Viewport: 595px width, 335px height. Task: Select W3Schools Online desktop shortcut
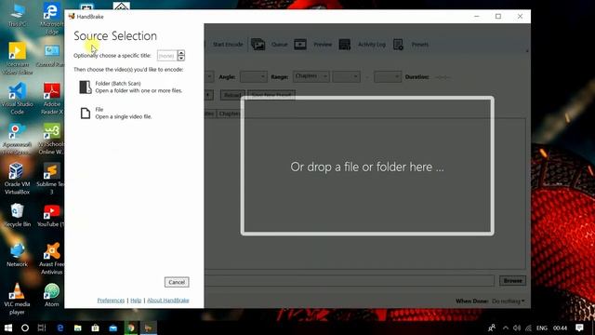52,139
